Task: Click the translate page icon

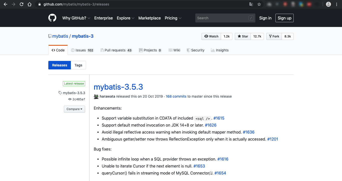Action: click(251, 4)
